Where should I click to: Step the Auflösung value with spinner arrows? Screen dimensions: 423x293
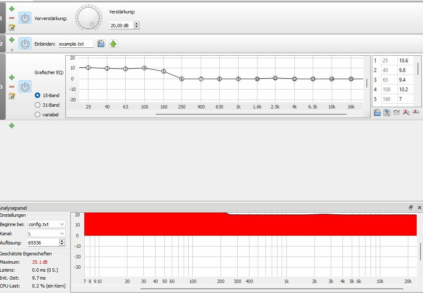62,243
